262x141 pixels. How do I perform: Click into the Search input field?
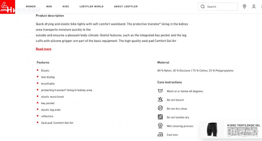221,7
